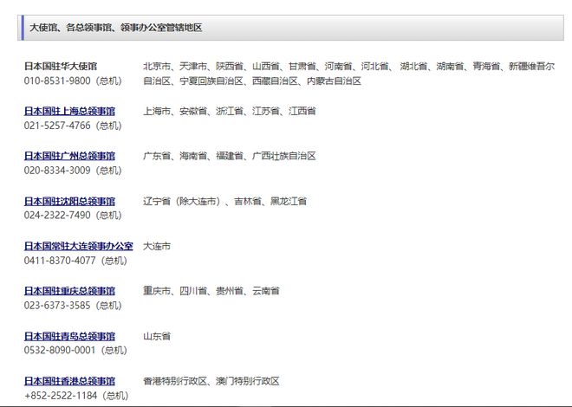Click the region text 辽宁省（除大连市）、吉林省、黑龙江省
Viewport: 572px width, 407px height.
pos(224,201)
